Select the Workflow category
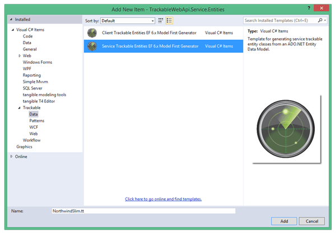 (32, 140)
